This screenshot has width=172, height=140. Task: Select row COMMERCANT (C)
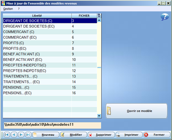50,32
